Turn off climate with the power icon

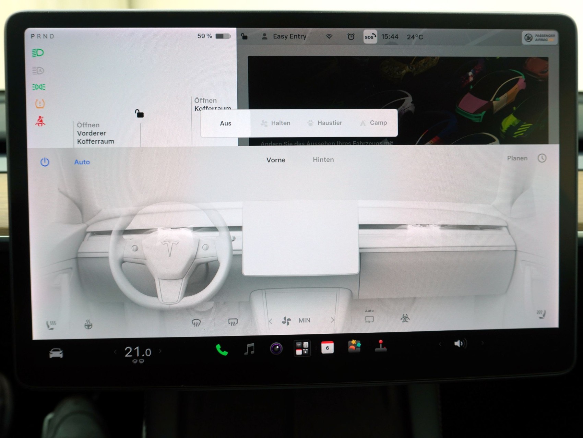[x=45, y=162]
